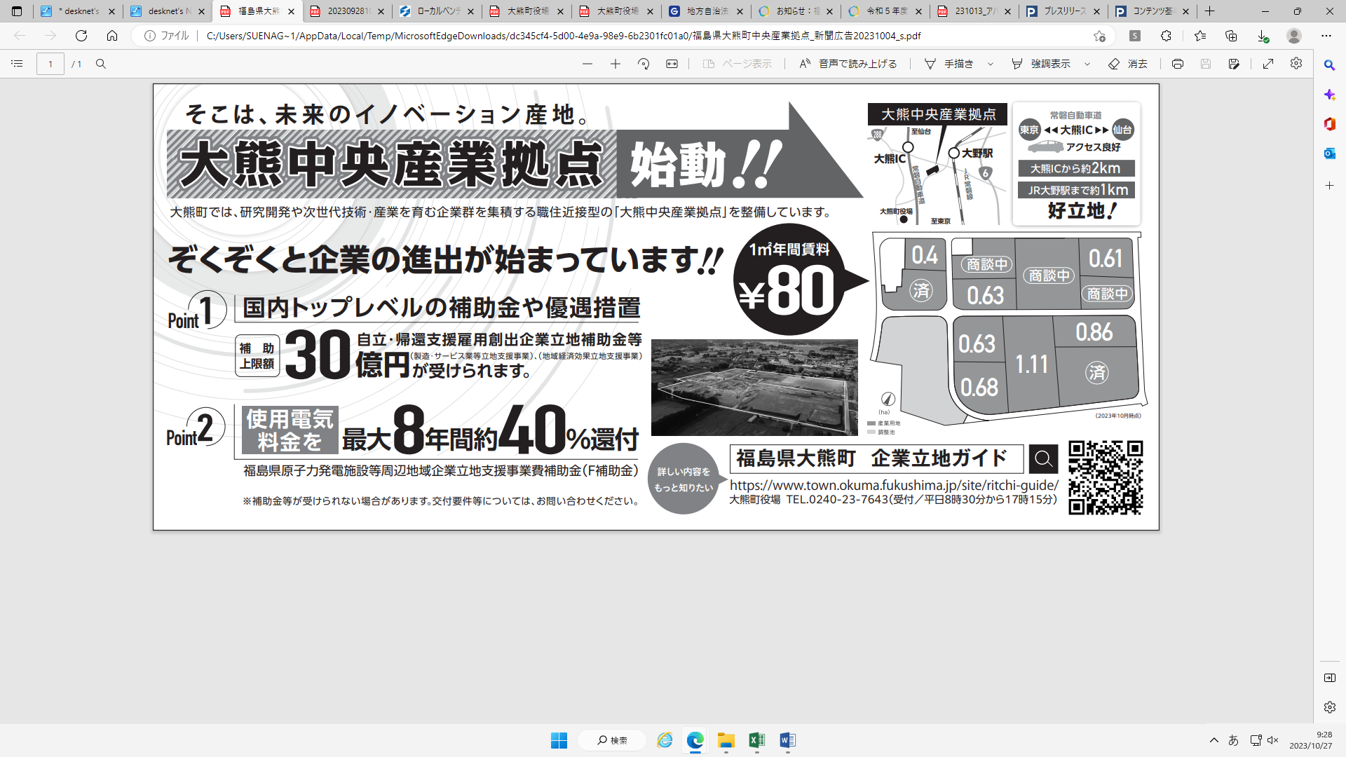Expand the 手描き pen options arrow
Screen dimensions: 1346x757
(x=991, y=64)
